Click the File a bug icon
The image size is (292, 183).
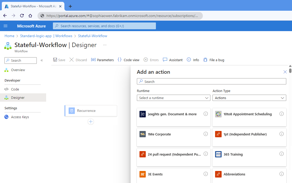(205, 60)
